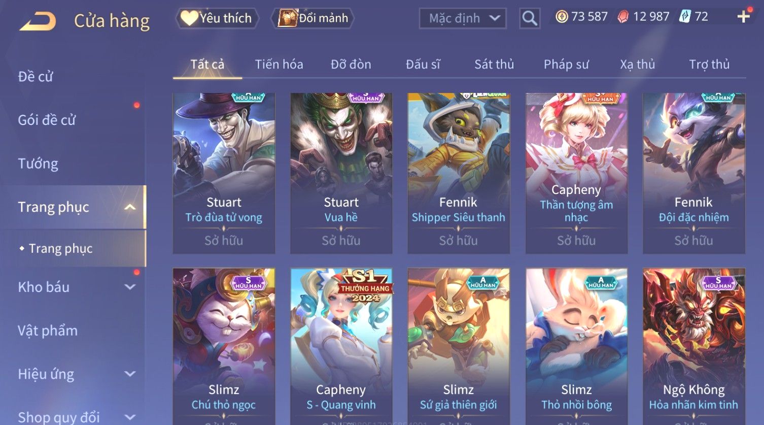Image resolution: width=764 pixels, height=425 pixels.
Task: Switch to the Tiến hóa tab
Action: pos(279,64)
